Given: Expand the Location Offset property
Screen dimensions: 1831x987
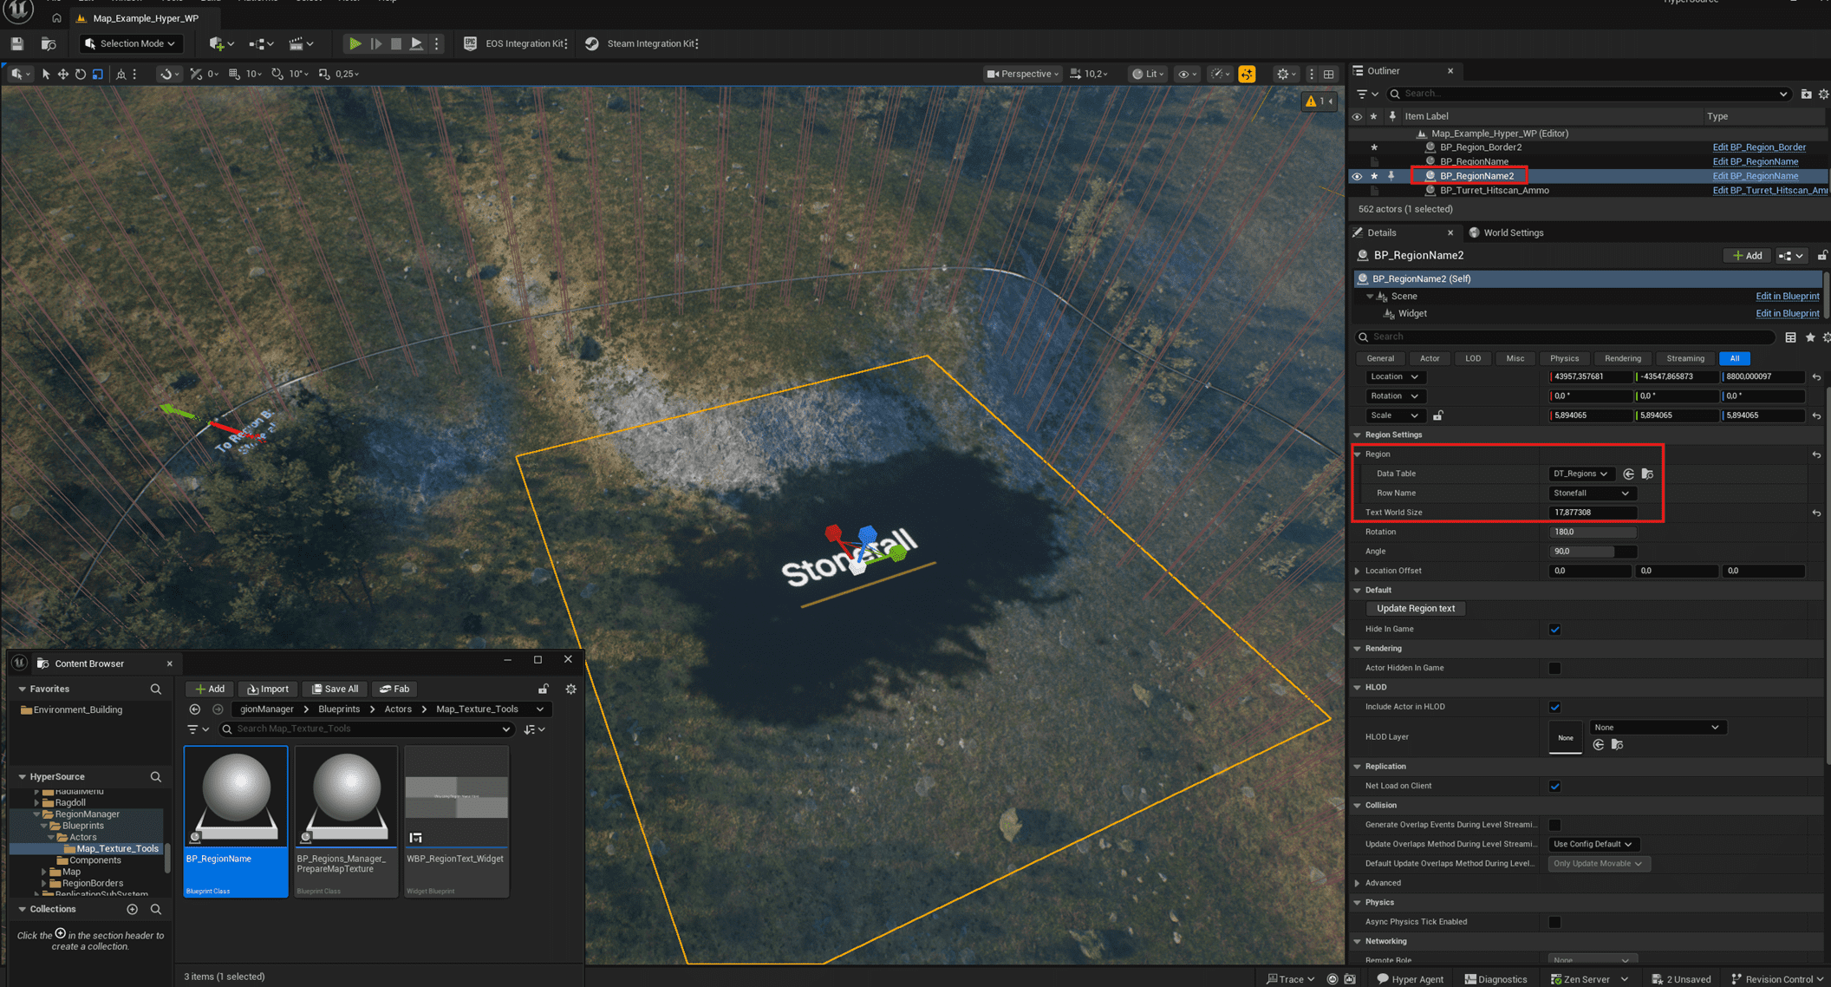Looking at the screenshot, I should click(1358, 571).
